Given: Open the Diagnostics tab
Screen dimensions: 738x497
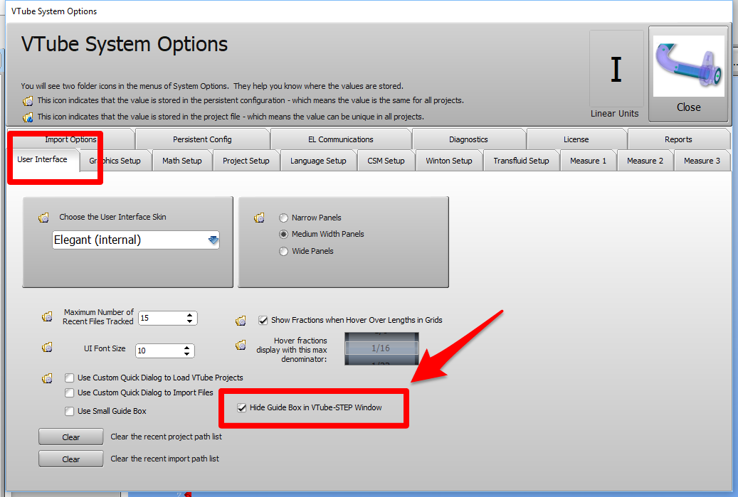Looking at the screenshot, I should (x=468, y=139).
